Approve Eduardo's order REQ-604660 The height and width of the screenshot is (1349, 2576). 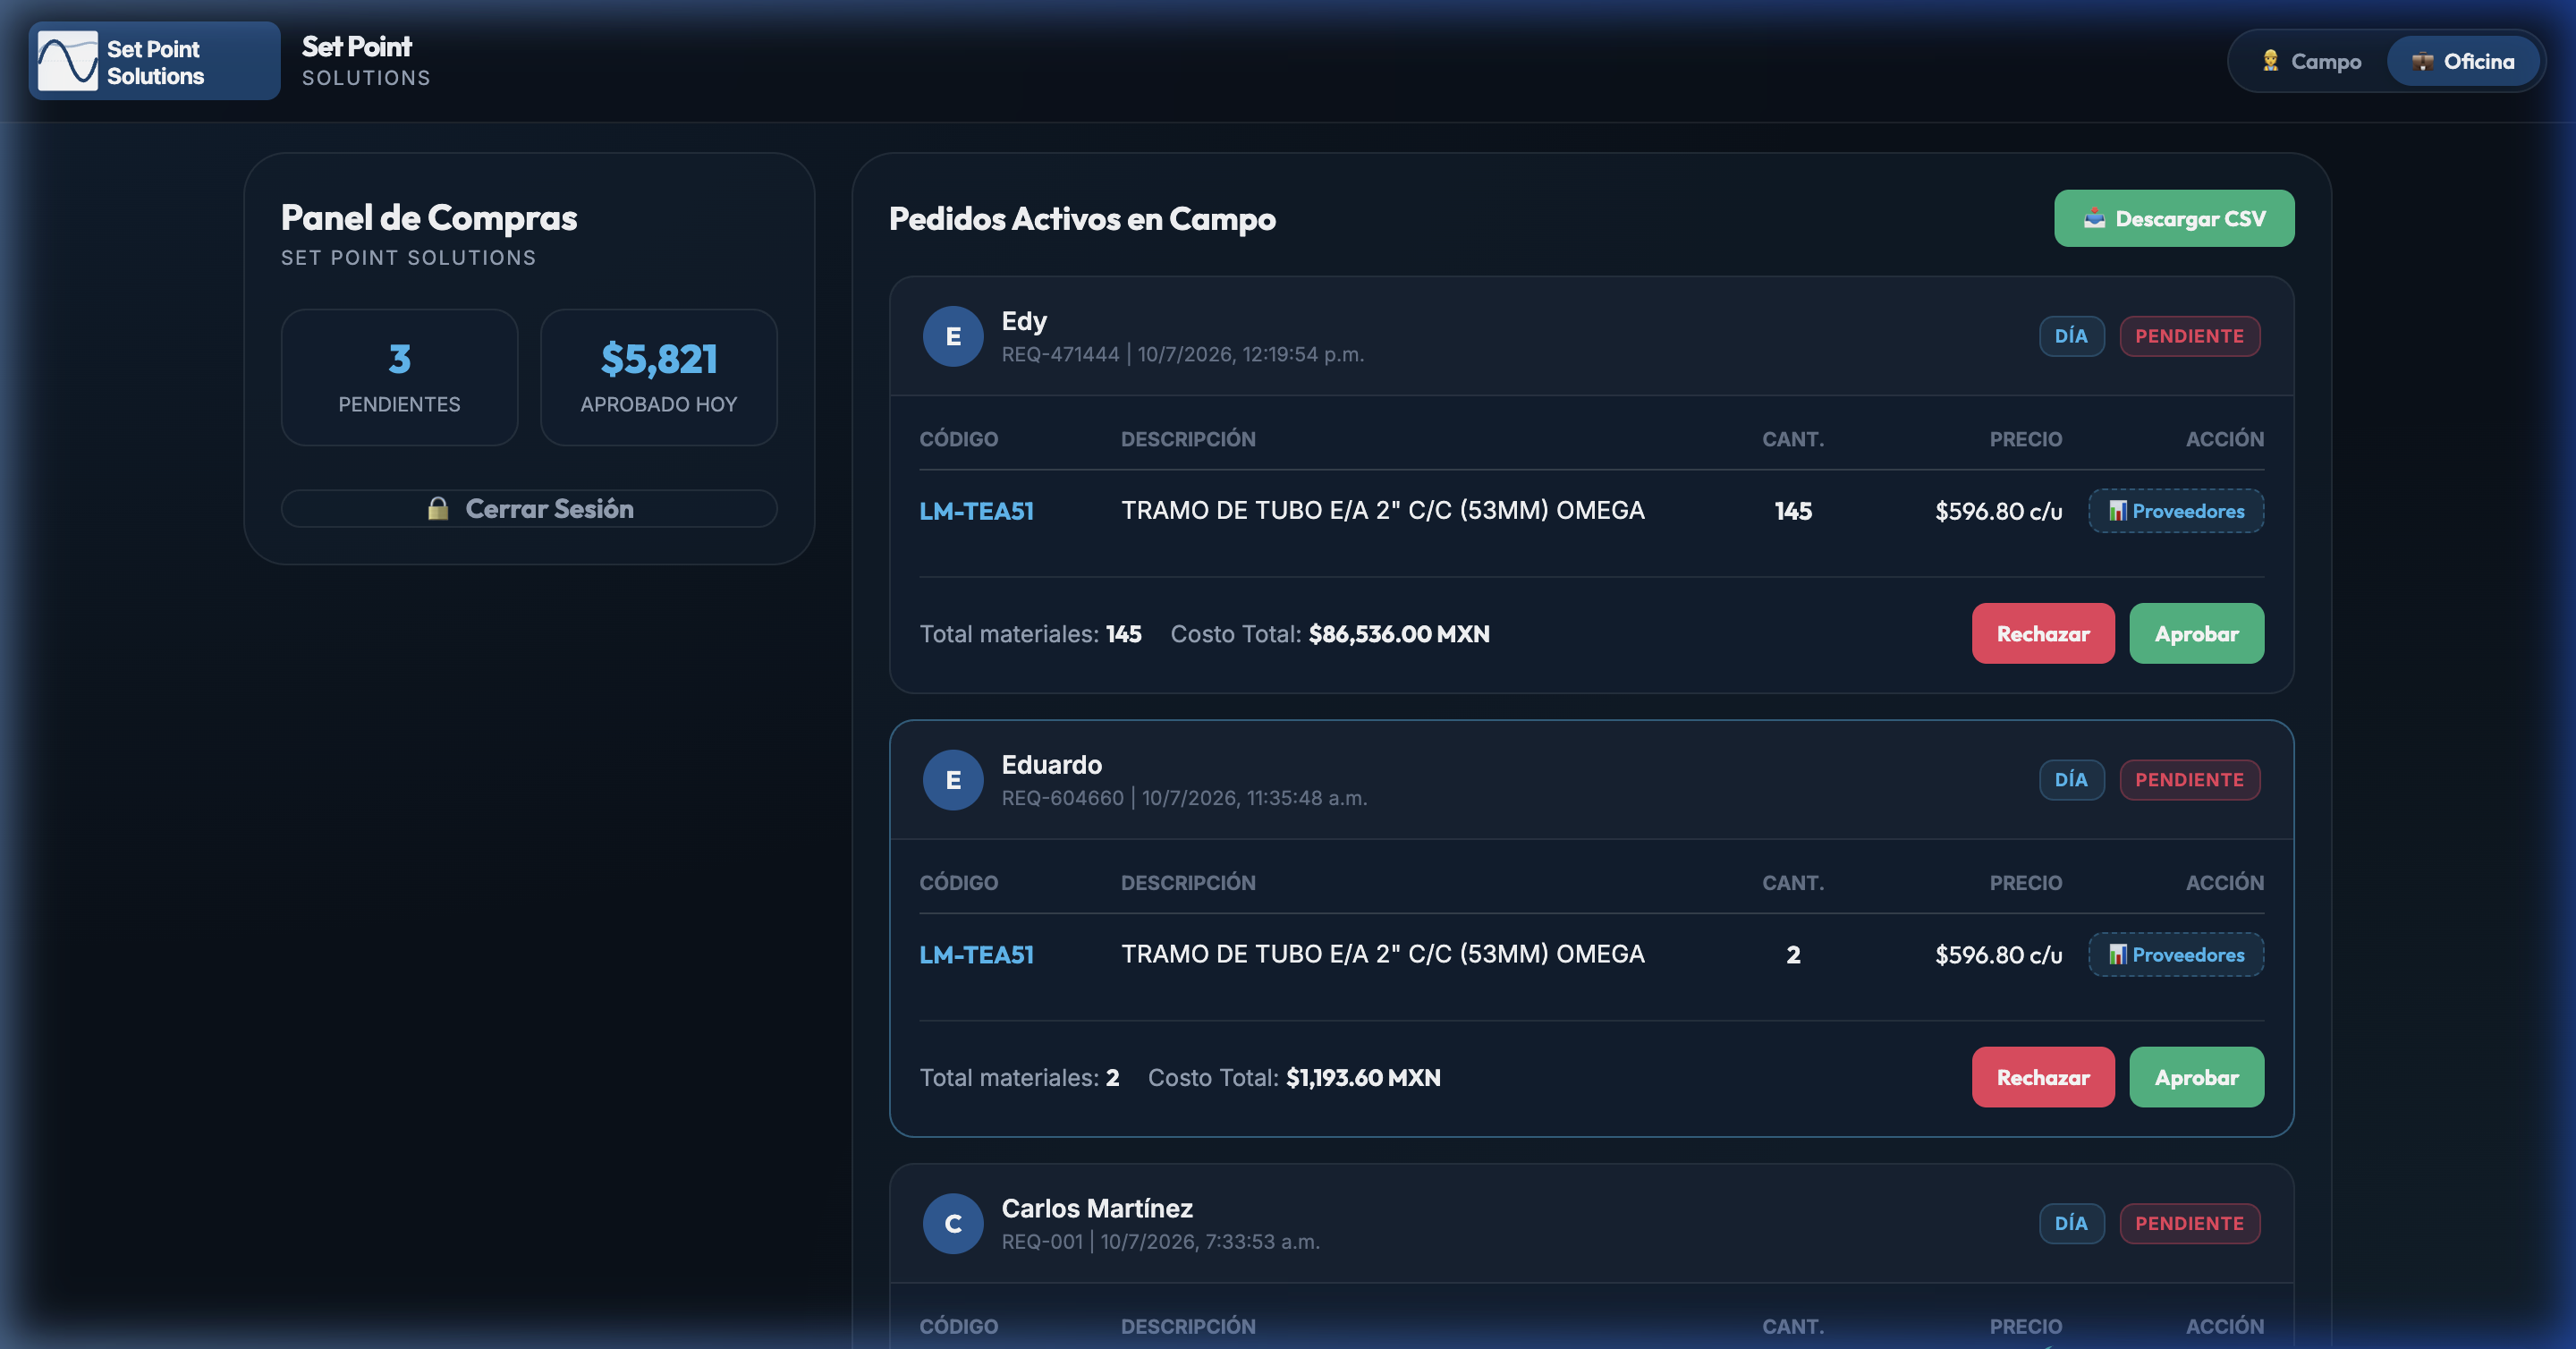[x=2196, y=1077]
